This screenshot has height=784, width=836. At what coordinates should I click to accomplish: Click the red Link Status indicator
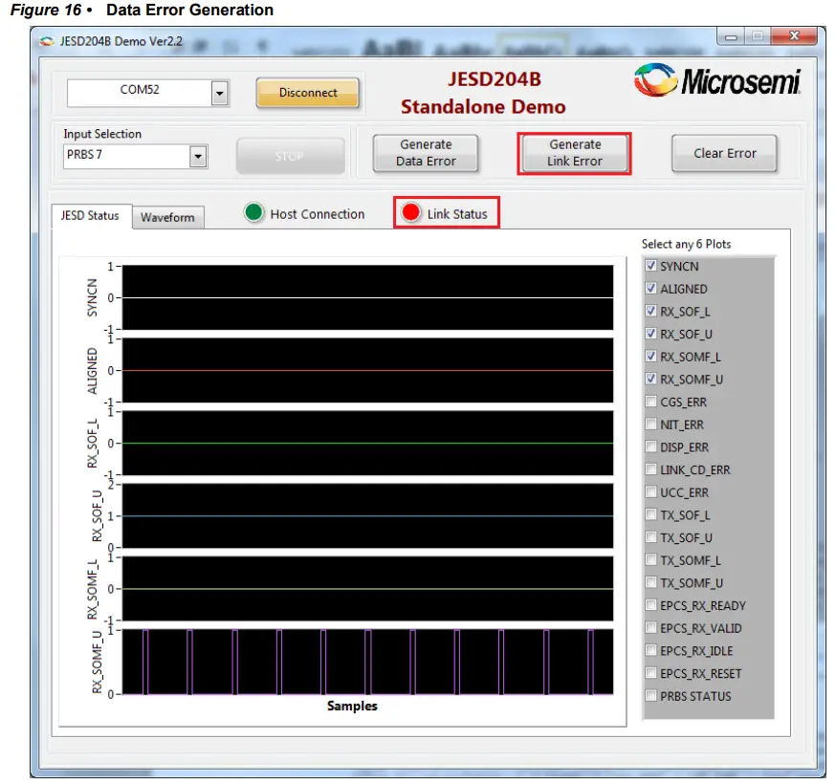coord(410,213)
